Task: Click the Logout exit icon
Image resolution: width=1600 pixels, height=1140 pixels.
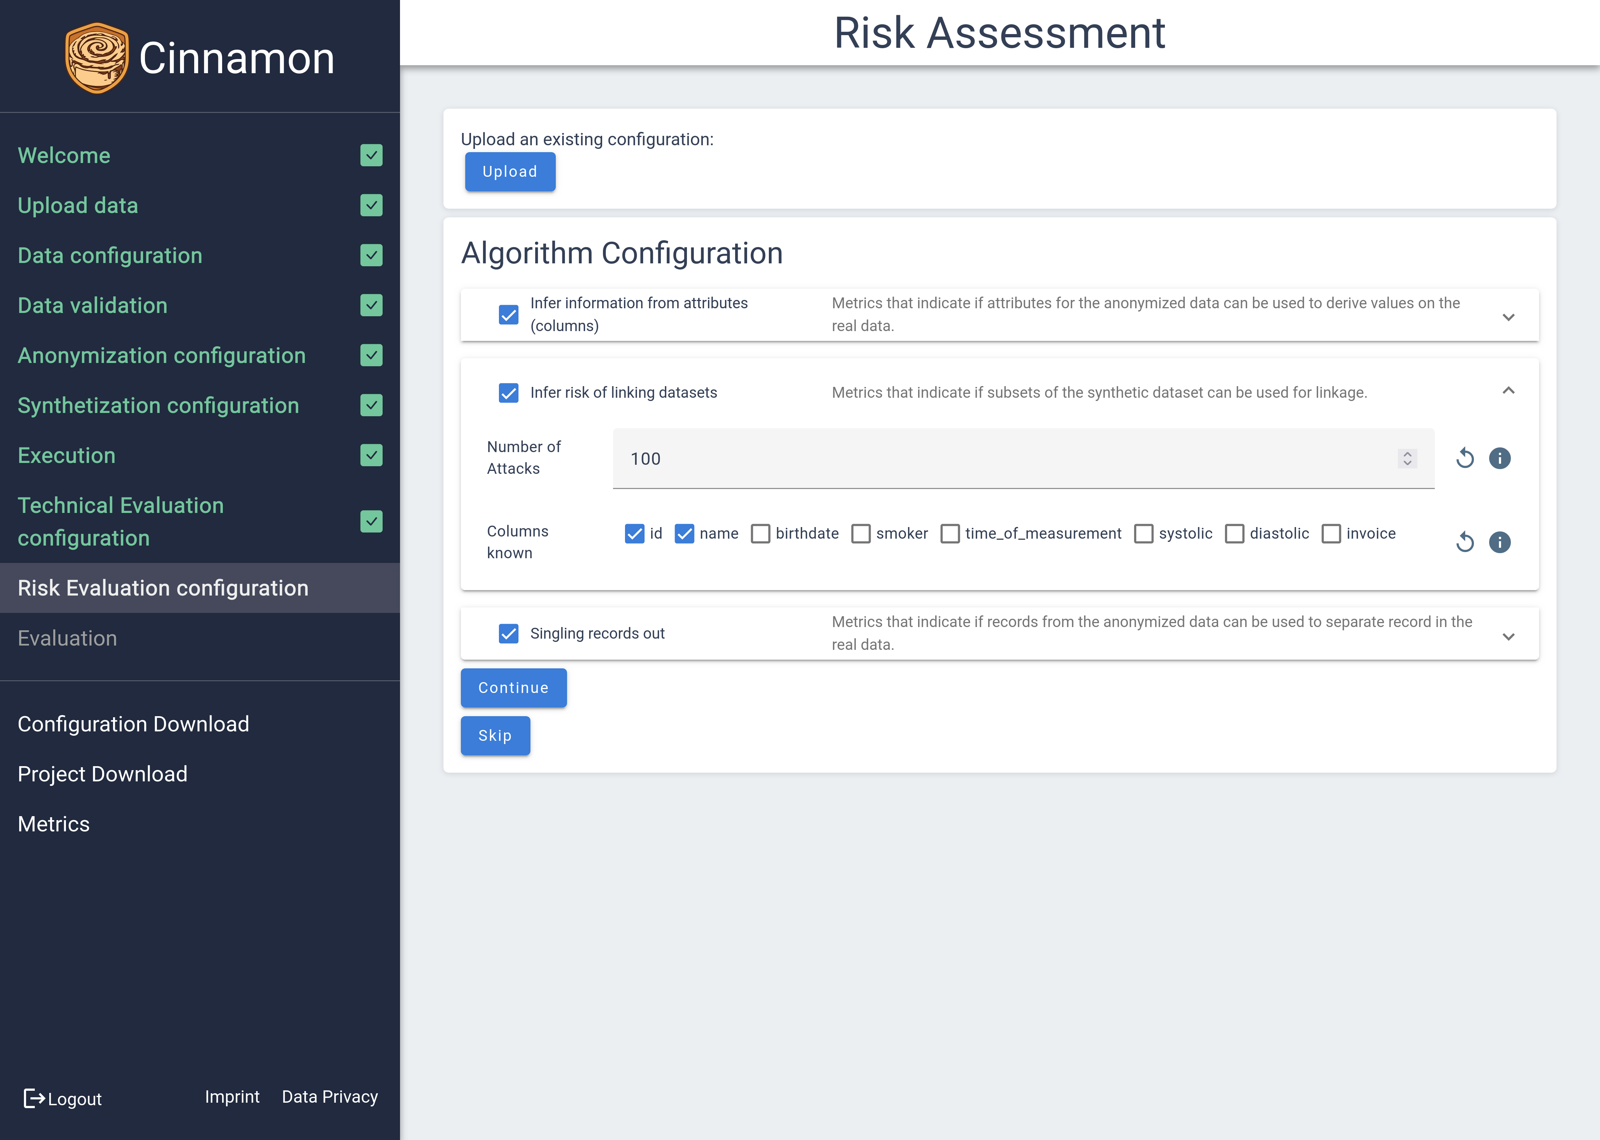Action: pos(34,1099)
